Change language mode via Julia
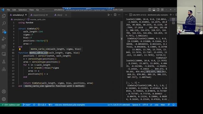This screenshot has height=114, width=203. pos(156,105)
